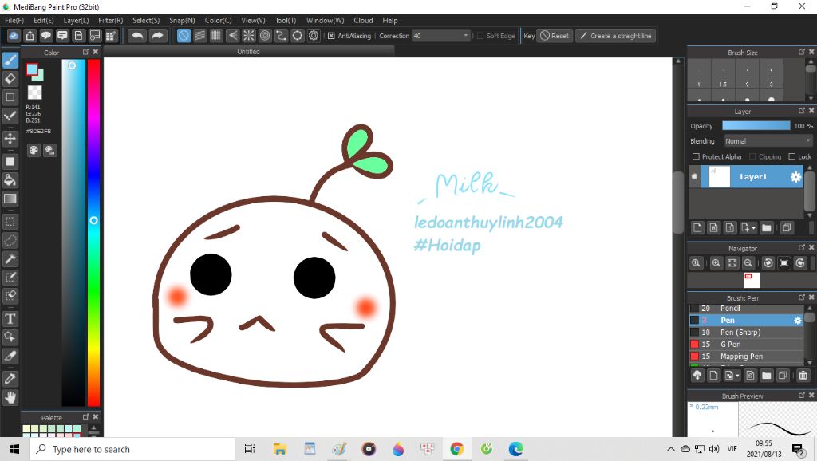Undock the Navigator panel

click(x=802, y=248)
